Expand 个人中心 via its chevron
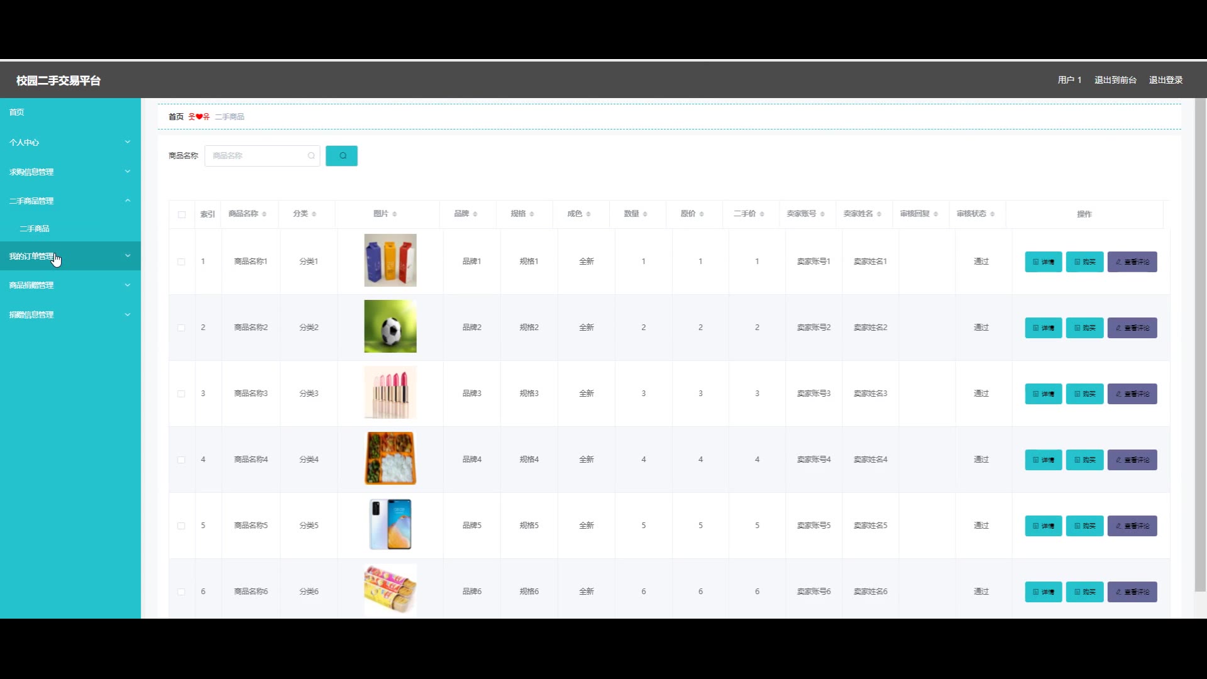The image size is (1207, 679). [128, 142]
